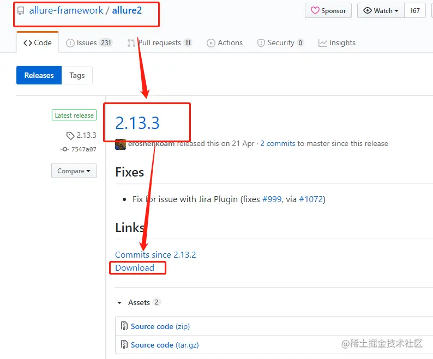Viewport: 433px width, 359px height.
Task: Click the Insights graph icon
Action: (322, 43)
